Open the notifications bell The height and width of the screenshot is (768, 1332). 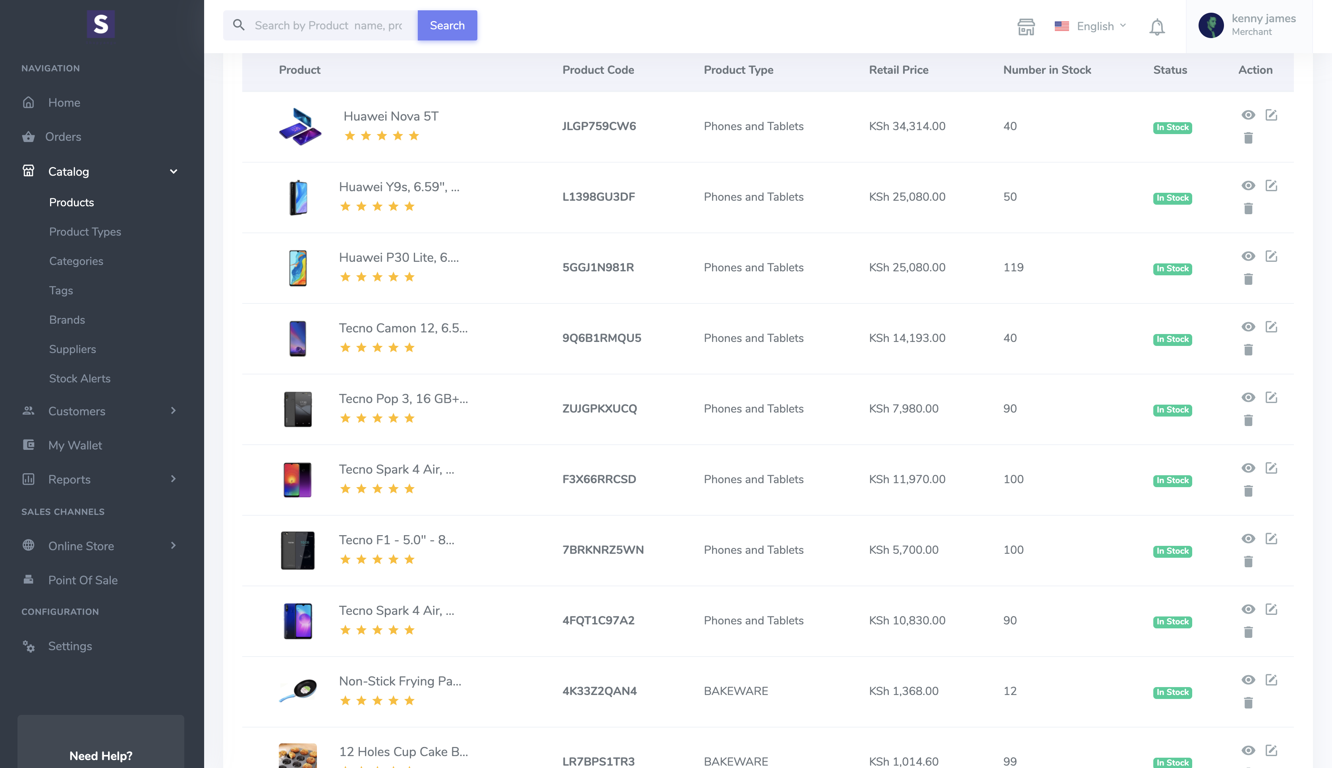click(1157, 26)
